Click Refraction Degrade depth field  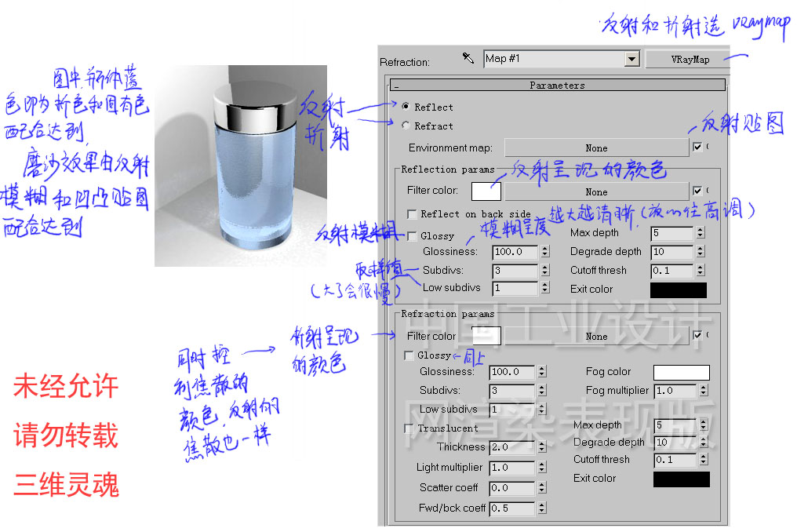[675, 443]
